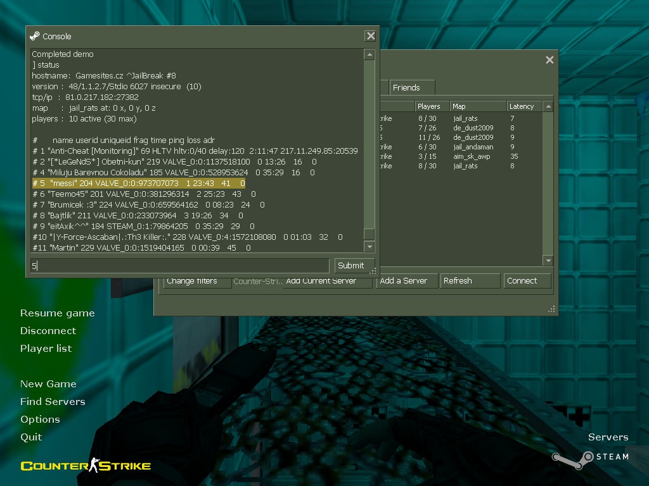
Task: Select the jail_rats server with latency 7
Action: (x=461, y=118)
